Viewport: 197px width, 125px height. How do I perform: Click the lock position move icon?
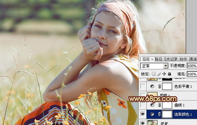click(164, 74)
